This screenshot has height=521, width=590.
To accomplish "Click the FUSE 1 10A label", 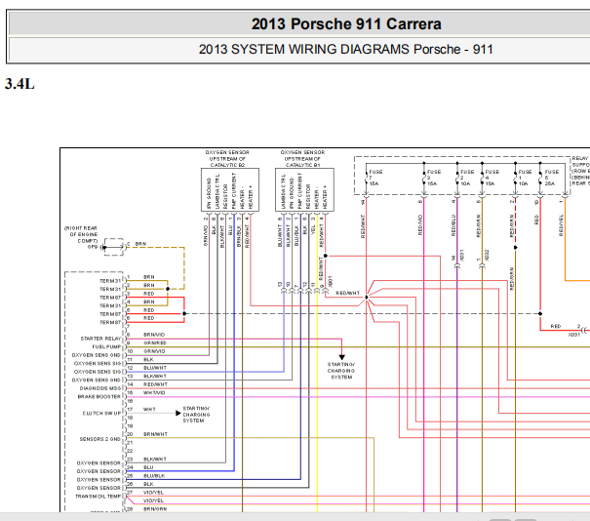I will pos(525,178).
